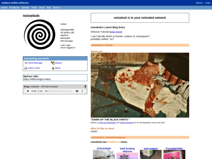Screen dimensions: 212x159
Task: Seek along the audio progress slider
Action: [x=58, y=91]
